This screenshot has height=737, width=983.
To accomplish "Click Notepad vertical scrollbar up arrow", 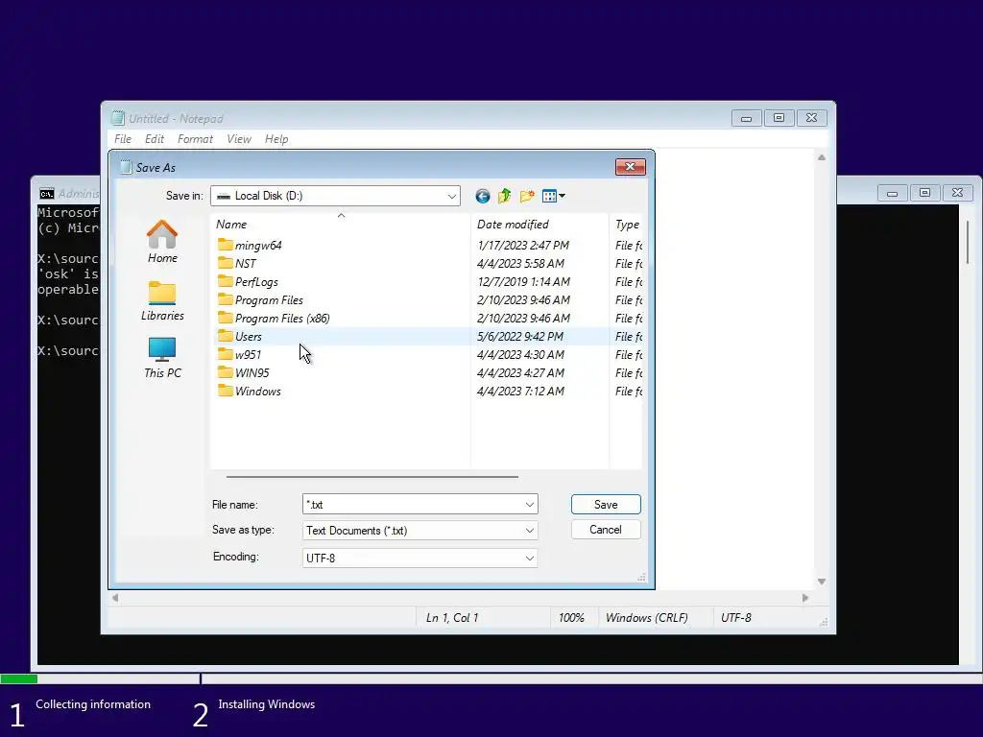I will tap(822, 157).
